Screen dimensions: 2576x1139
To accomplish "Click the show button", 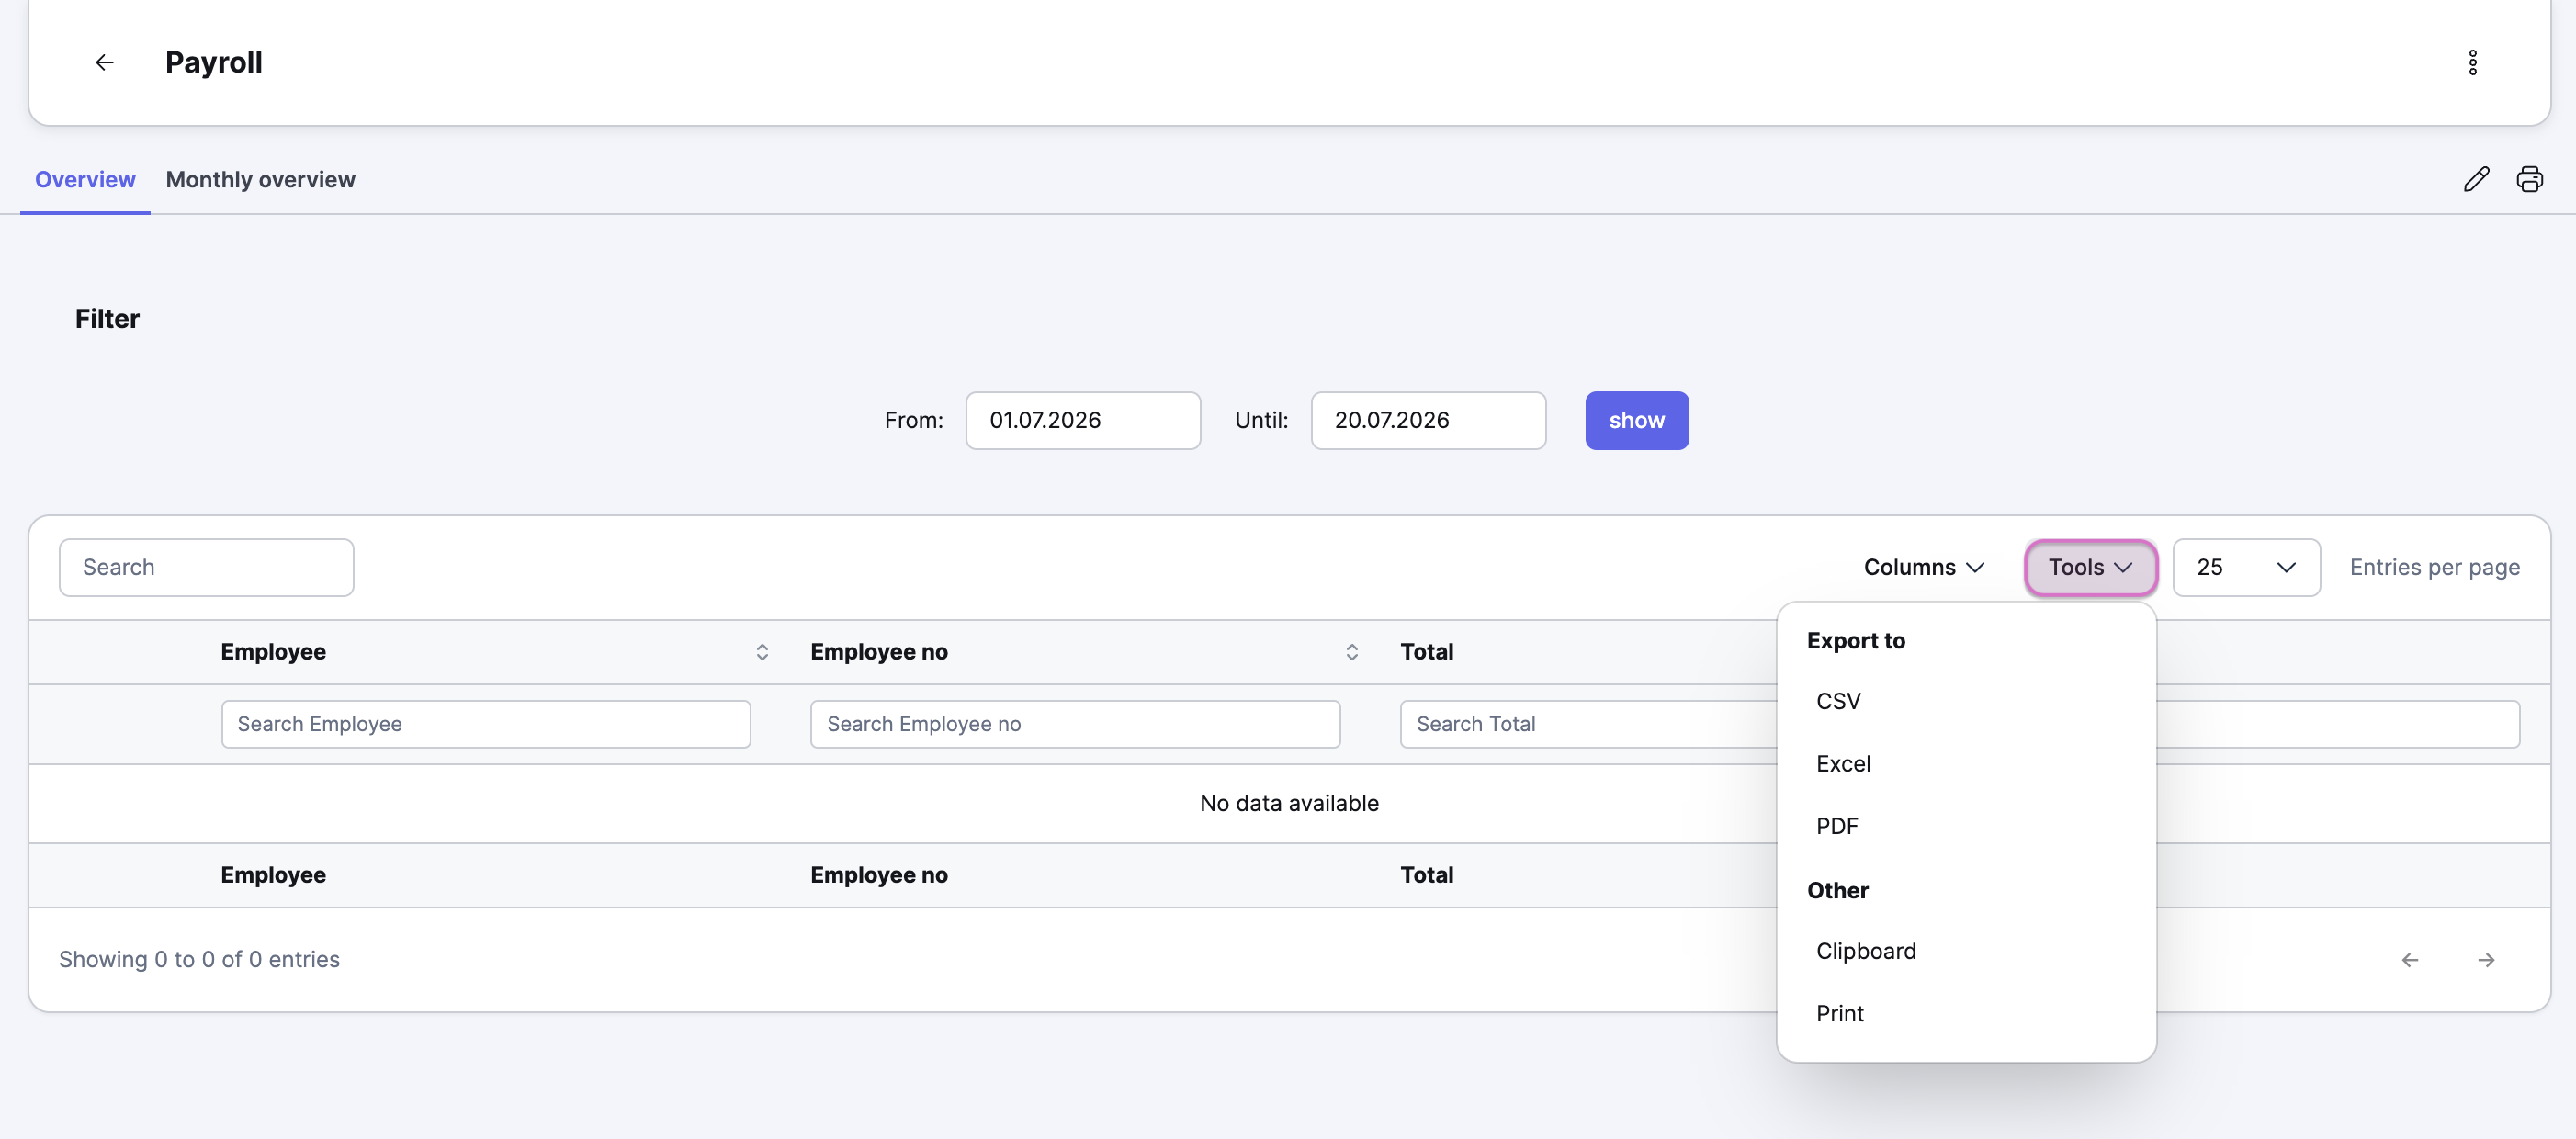I will (1636, 420).
